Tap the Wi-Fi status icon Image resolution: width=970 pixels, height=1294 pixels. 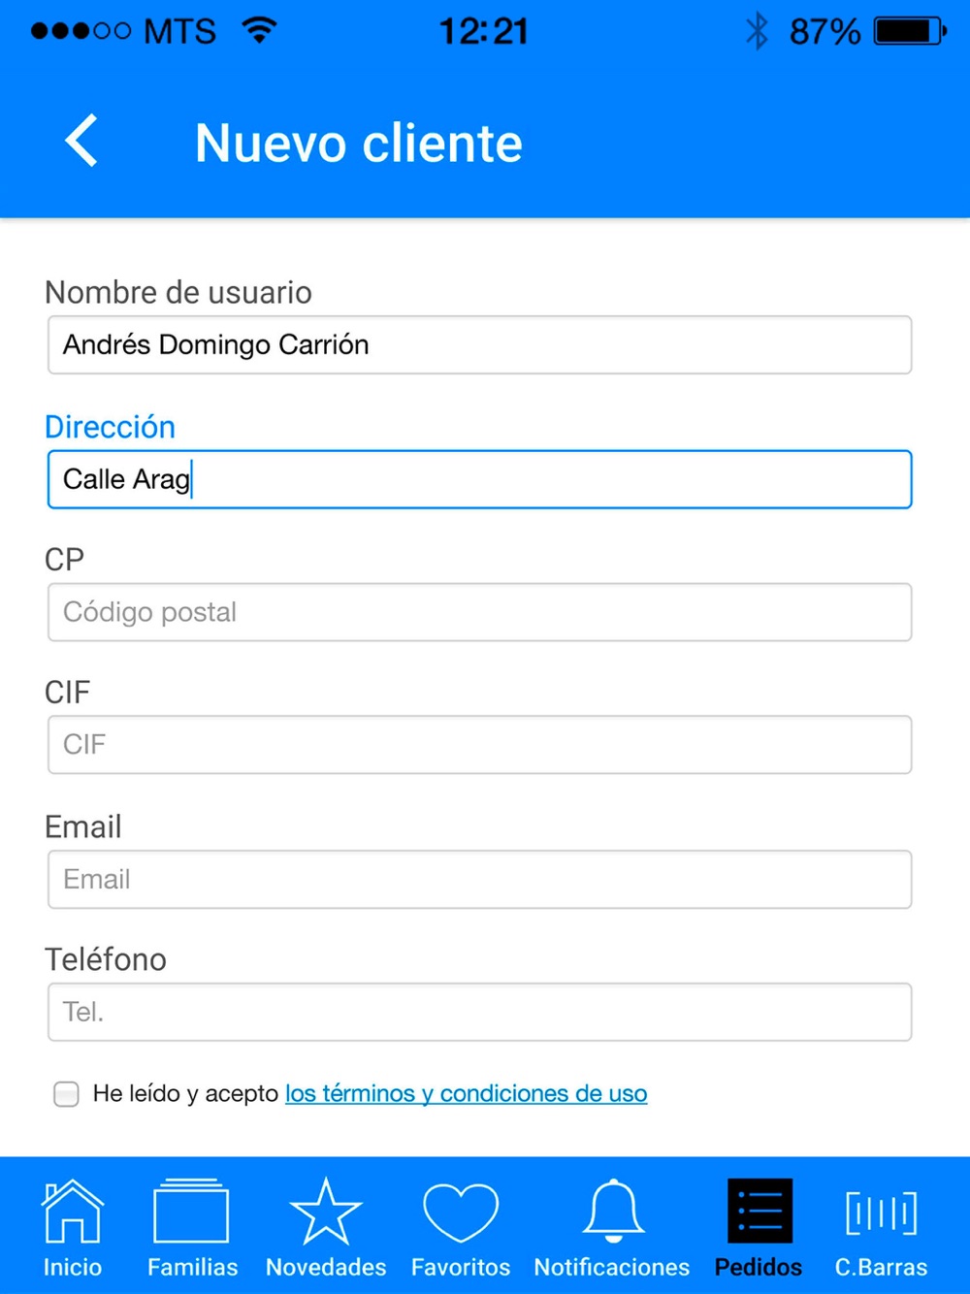(259, 31)
